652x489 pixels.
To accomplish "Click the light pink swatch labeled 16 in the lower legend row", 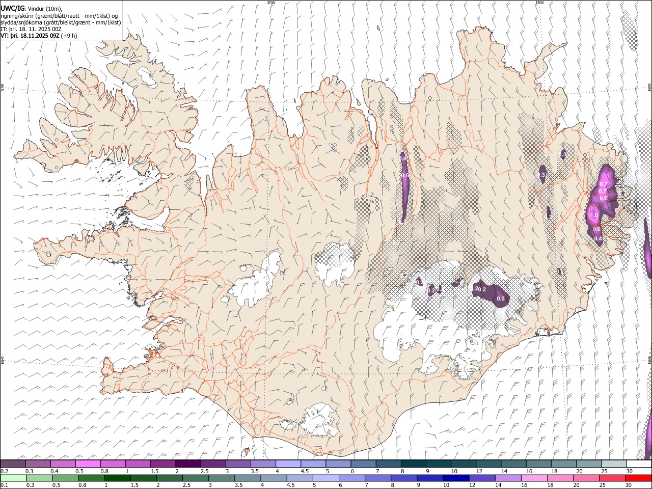I will coord(534,478).
